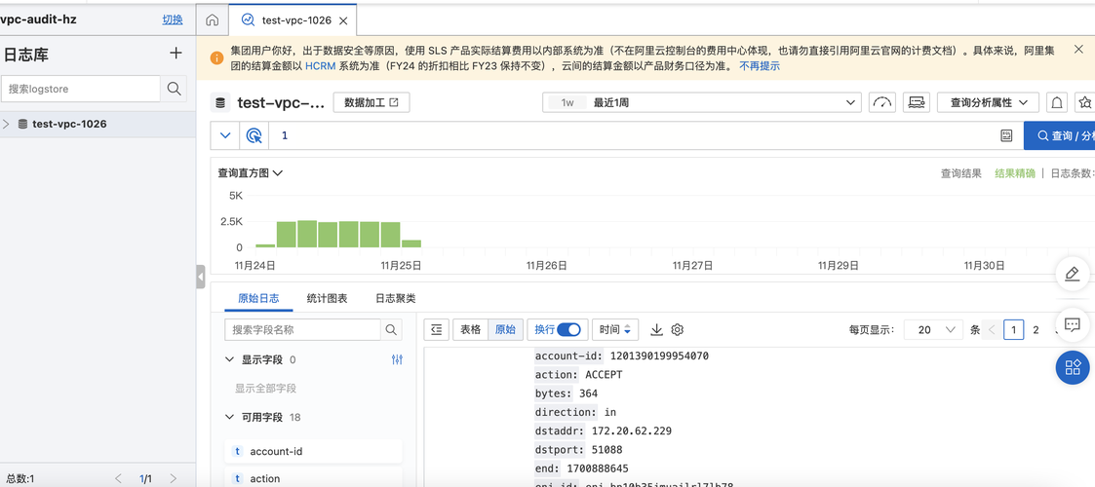Switch to 日志聚类 tab
Image resolution: width=1095 pixels, height=487 pixels.
395,299
